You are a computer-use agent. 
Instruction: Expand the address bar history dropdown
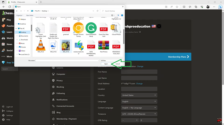click(93, 11)
